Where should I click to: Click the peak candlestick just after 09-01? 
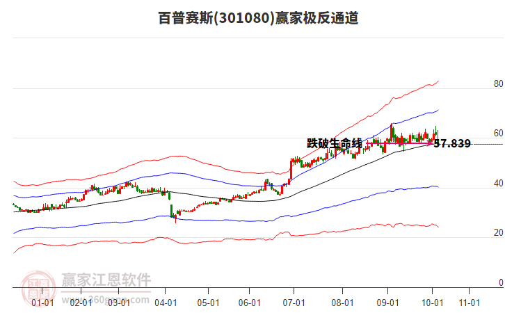392,132
